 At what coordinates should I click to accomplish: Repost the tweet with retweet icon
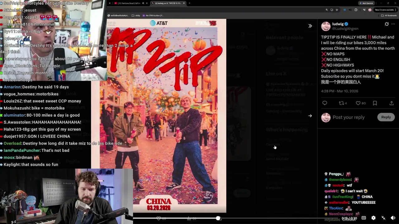(x=341, y=103)
